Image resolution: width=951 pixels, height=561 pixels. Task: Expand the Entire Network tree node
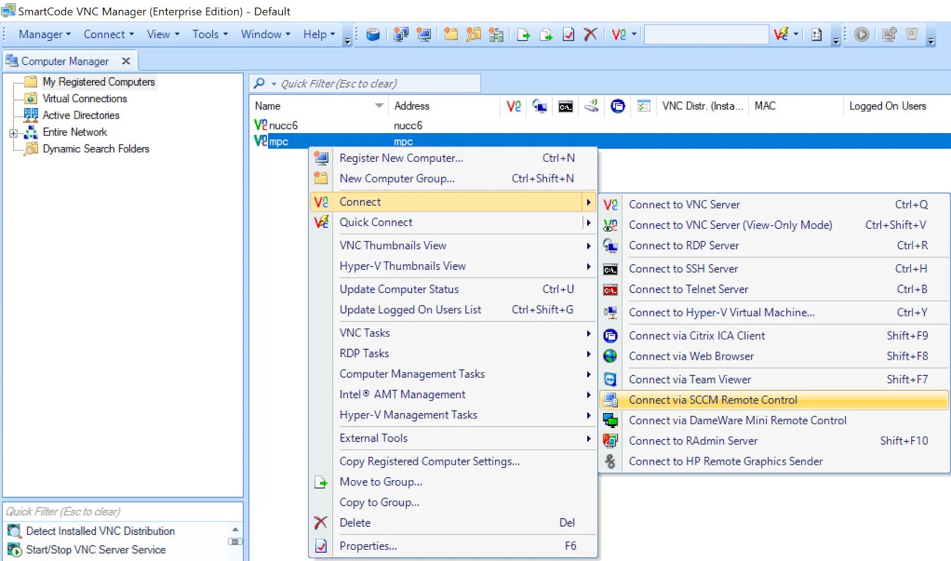[14, 133]
